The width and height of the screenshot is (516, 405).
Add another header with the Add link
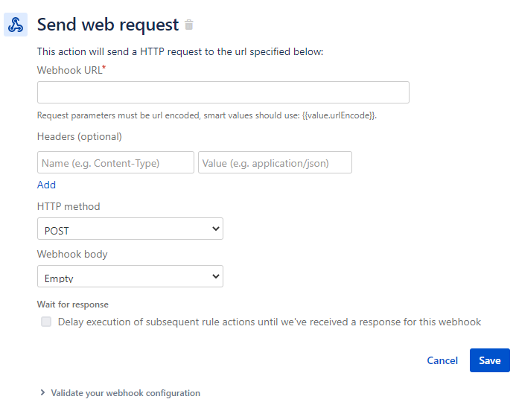coord(46,185)
